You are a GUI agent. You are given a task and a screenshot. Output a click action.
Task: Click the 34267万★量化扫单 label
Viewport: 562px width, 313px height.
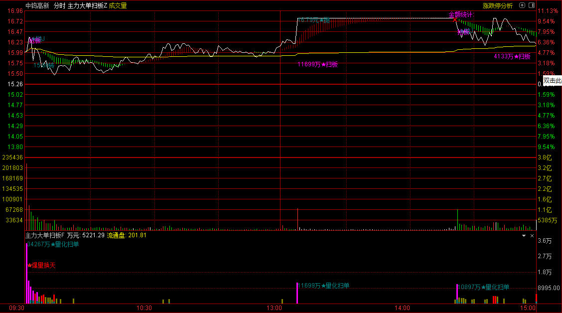[53, 244]
